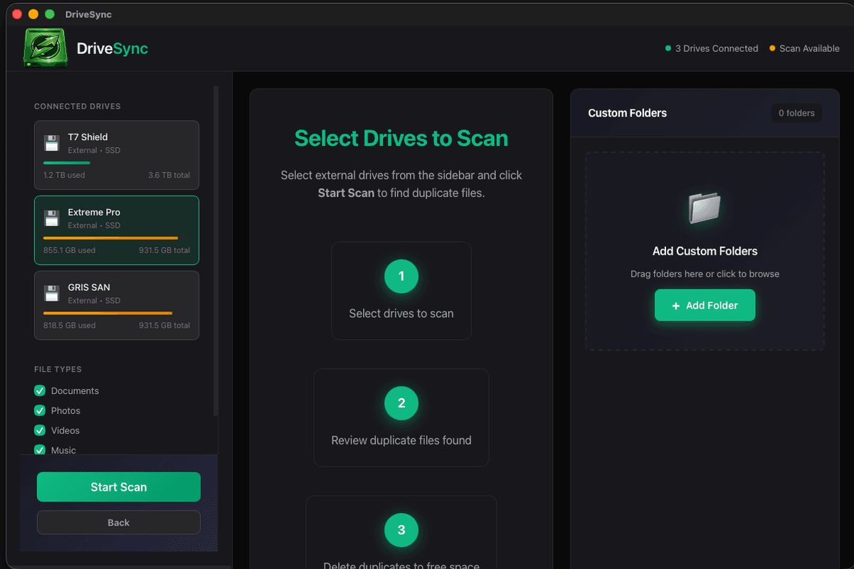Click the Back button
The image size is (854, 569).
click(x=118, y=522)
